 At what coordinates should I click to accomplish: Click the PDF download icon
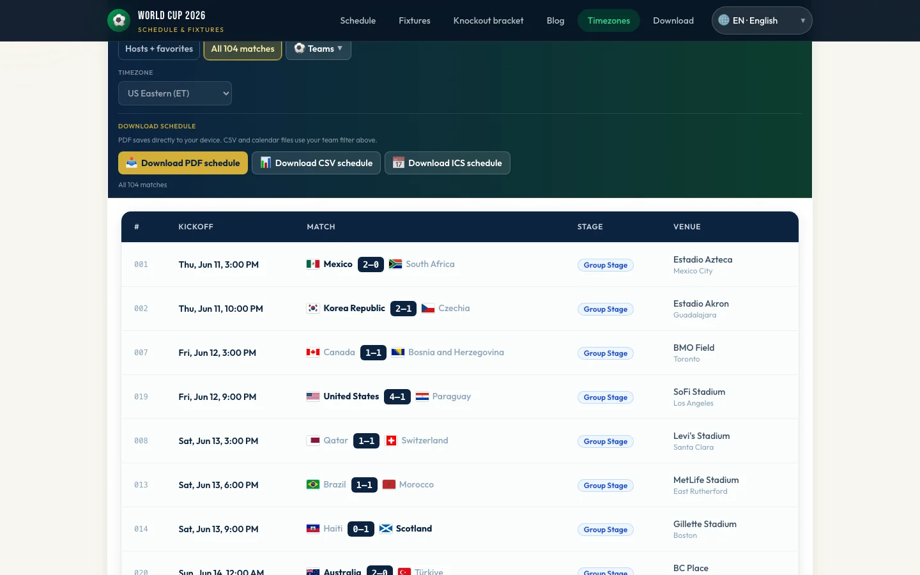click(x=132, y=163)
